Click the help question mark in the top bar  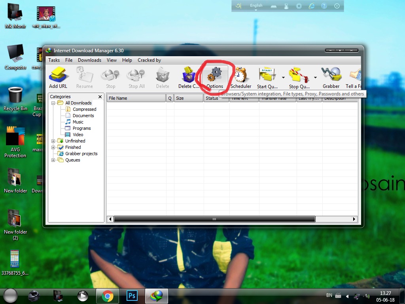click(324, 6)
